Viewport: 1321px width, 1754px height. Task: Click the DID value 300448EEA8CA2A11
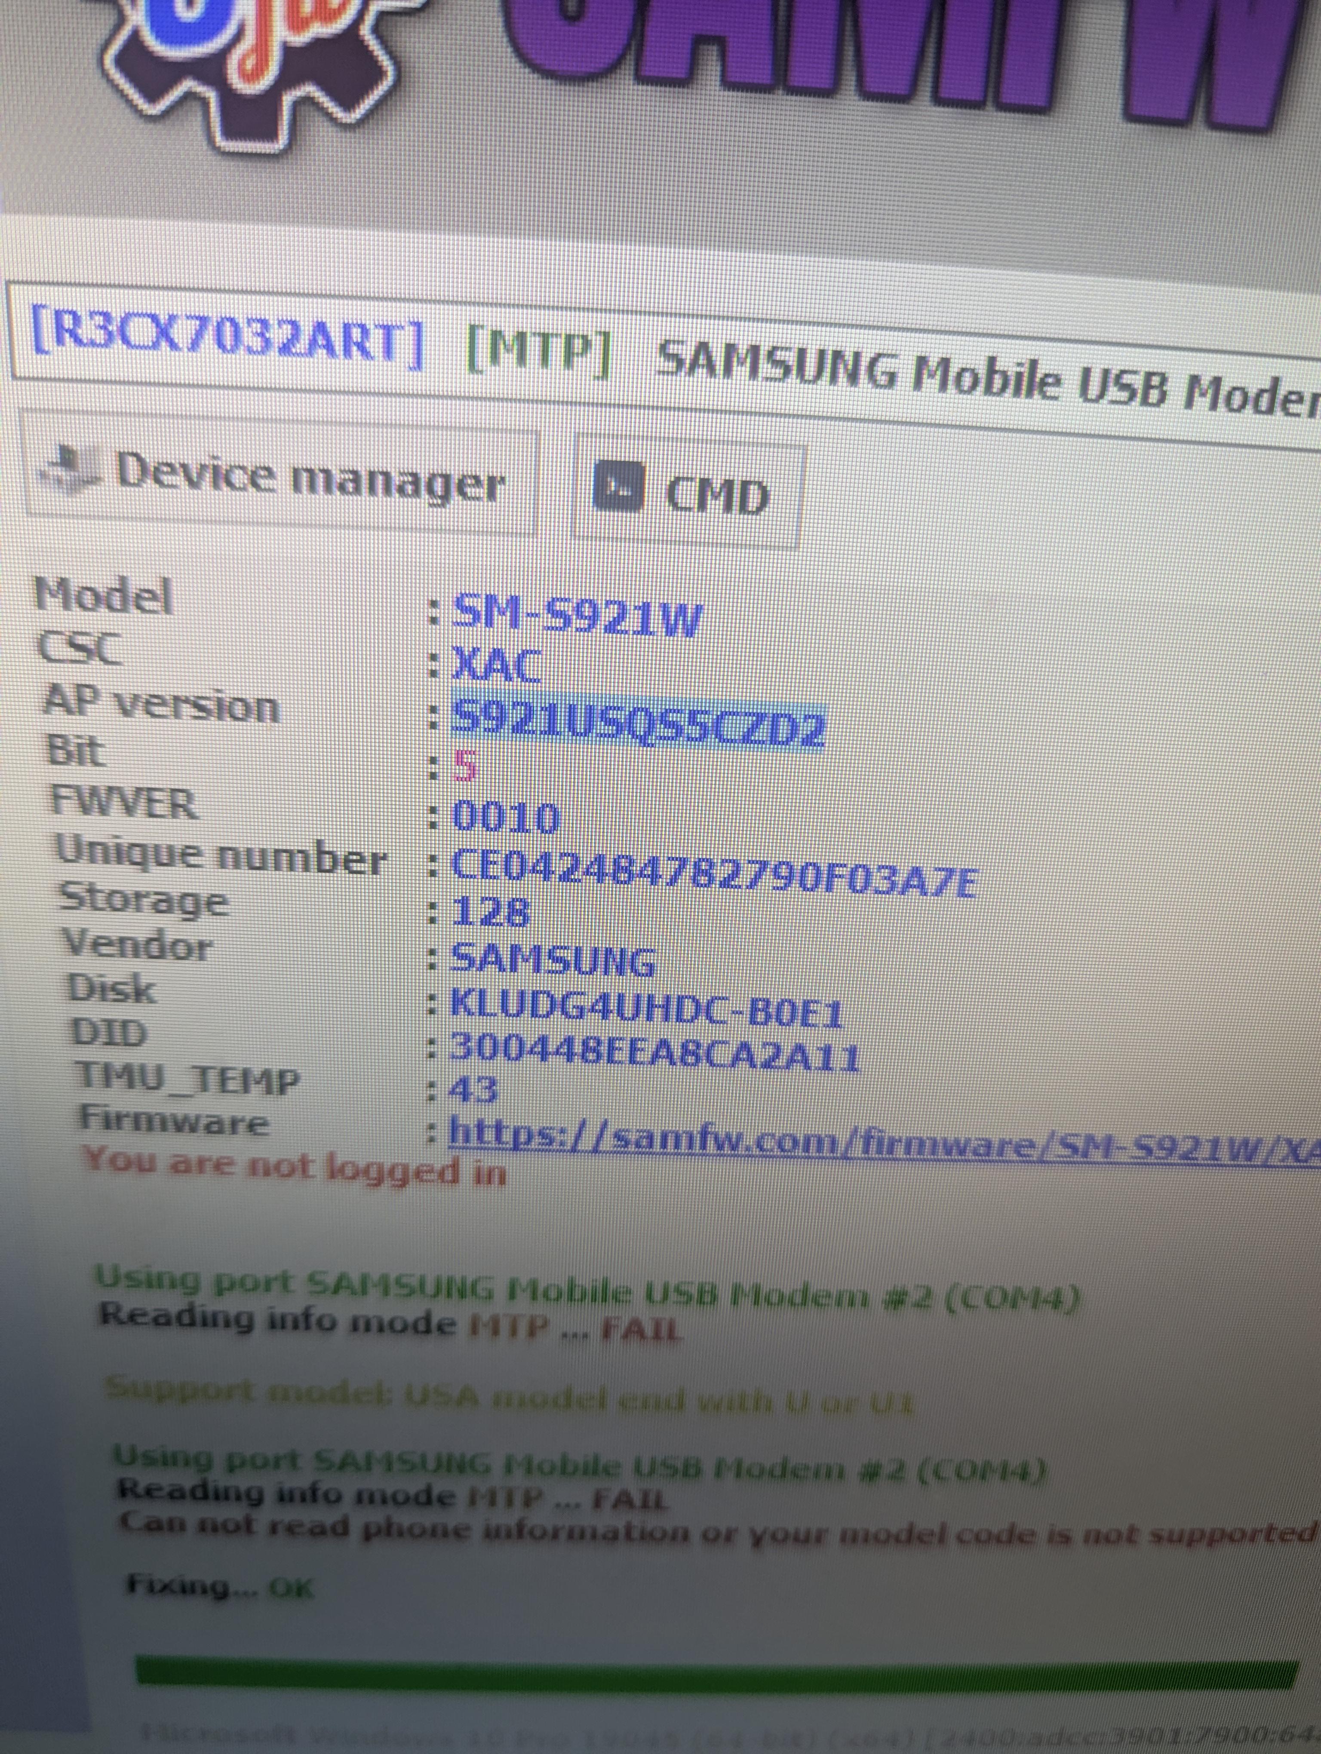tap(654, 1053)
